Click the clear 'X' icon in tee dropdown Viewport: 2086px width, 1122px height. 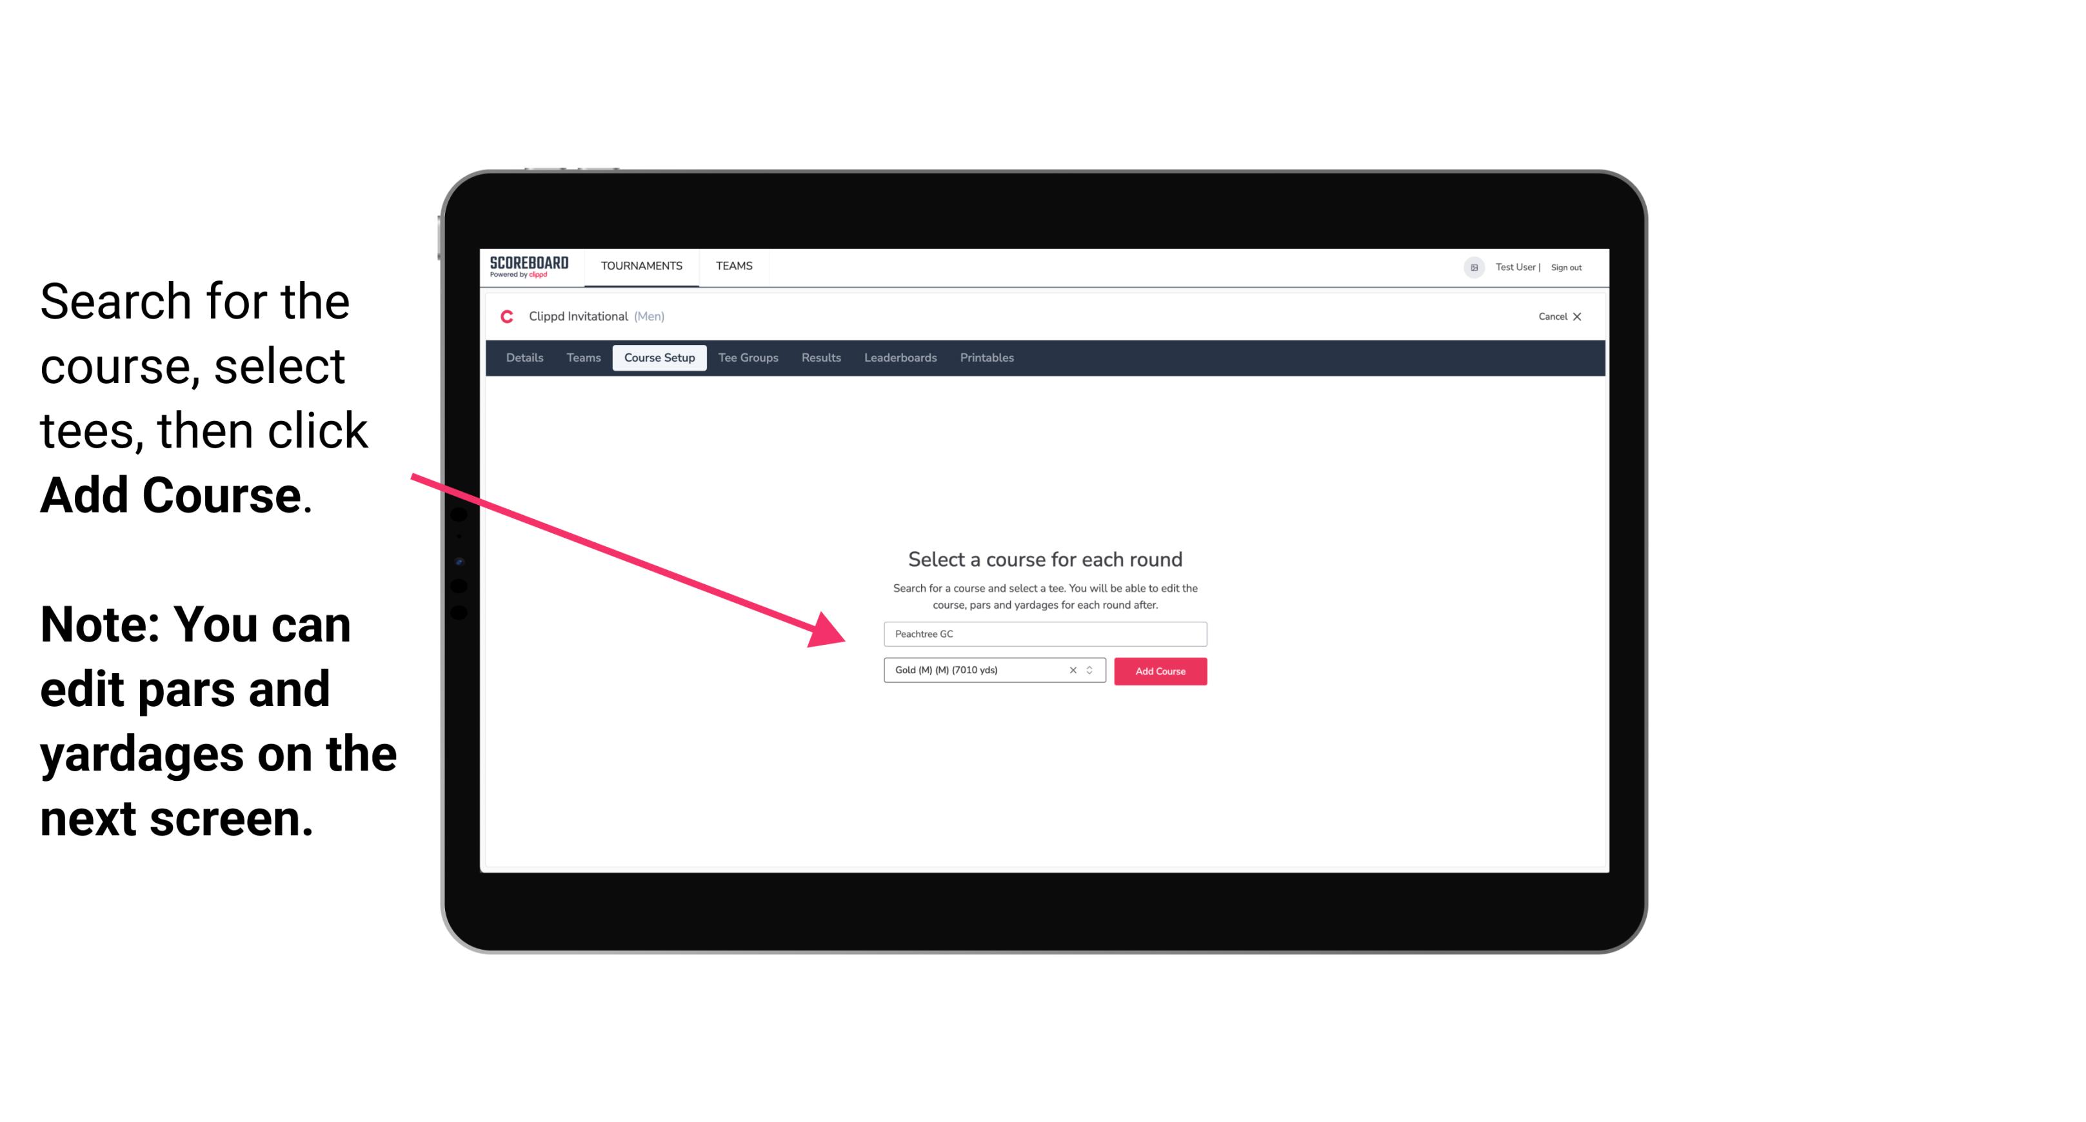pyautogui.click(x=1072, y=670)
